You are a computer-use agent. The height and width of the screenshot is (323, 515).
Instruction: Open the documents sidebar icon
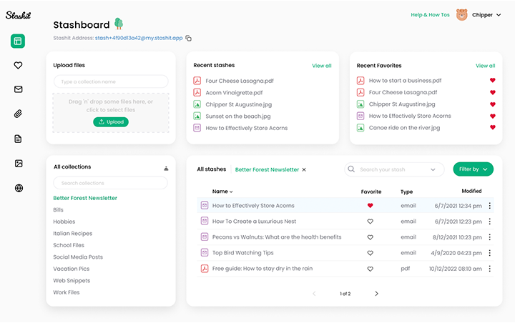18,139
